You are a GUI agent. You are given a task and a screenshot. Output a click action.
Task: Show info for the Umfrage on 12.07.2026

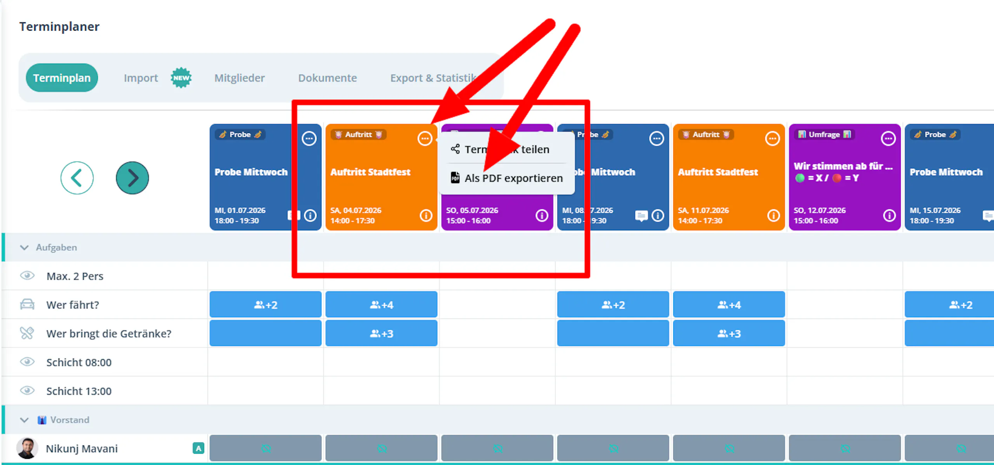[890, 215]
